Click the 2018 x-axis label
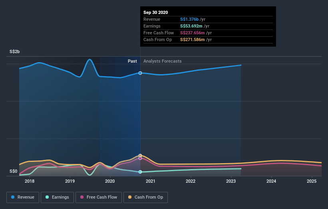This screenshot has width=328, height=209. point(30,181)
